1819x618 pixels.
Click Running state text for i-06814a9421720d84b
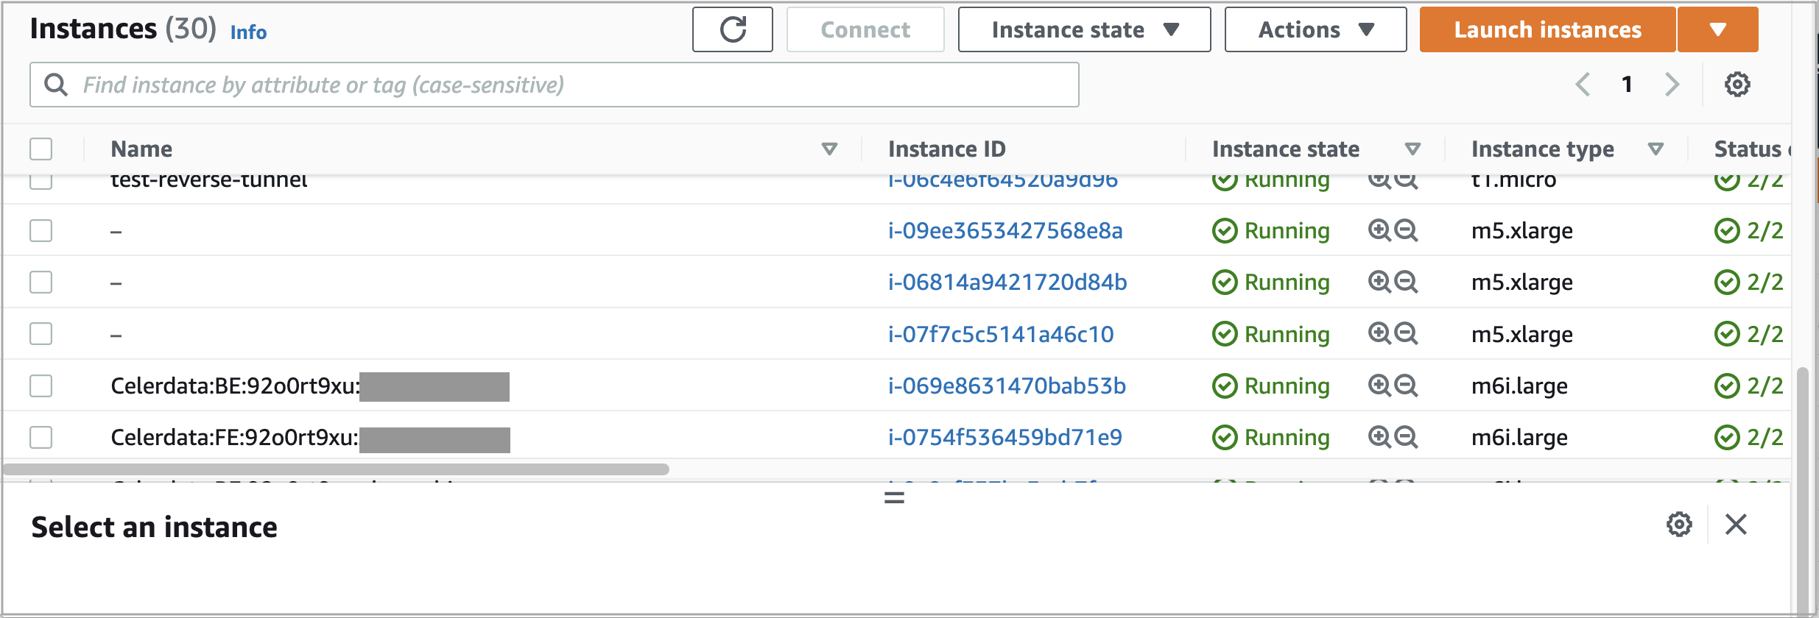pos(1287,283)
